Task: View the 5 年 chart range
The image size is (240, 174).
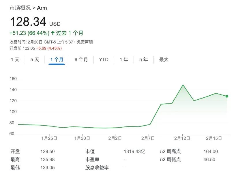Action: 144,59
